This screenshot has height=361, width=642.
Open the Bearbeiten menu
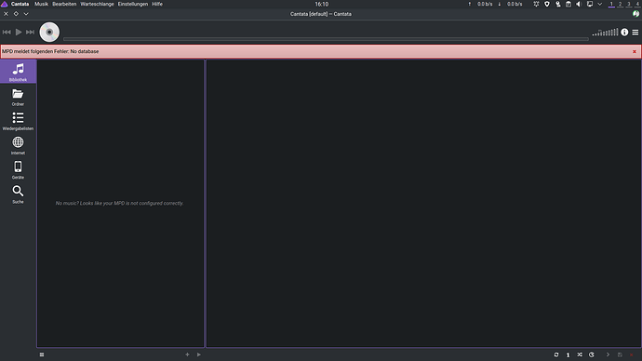coord(64,4)
